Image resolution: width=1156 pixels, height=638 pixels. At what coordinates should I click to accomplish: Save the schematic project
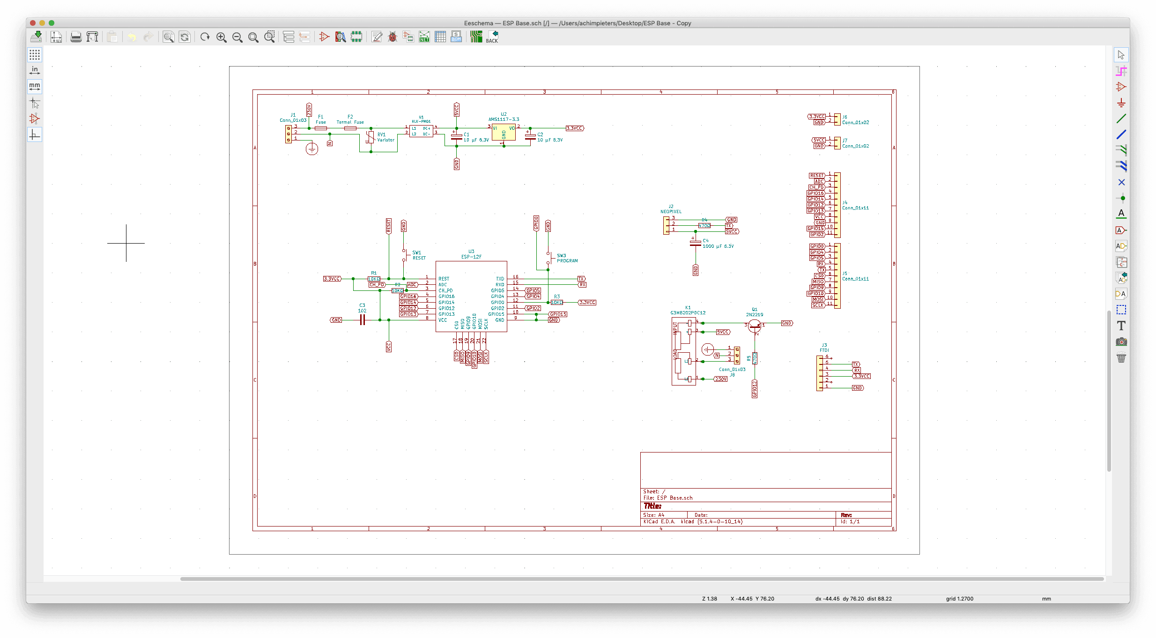(36, 37)
